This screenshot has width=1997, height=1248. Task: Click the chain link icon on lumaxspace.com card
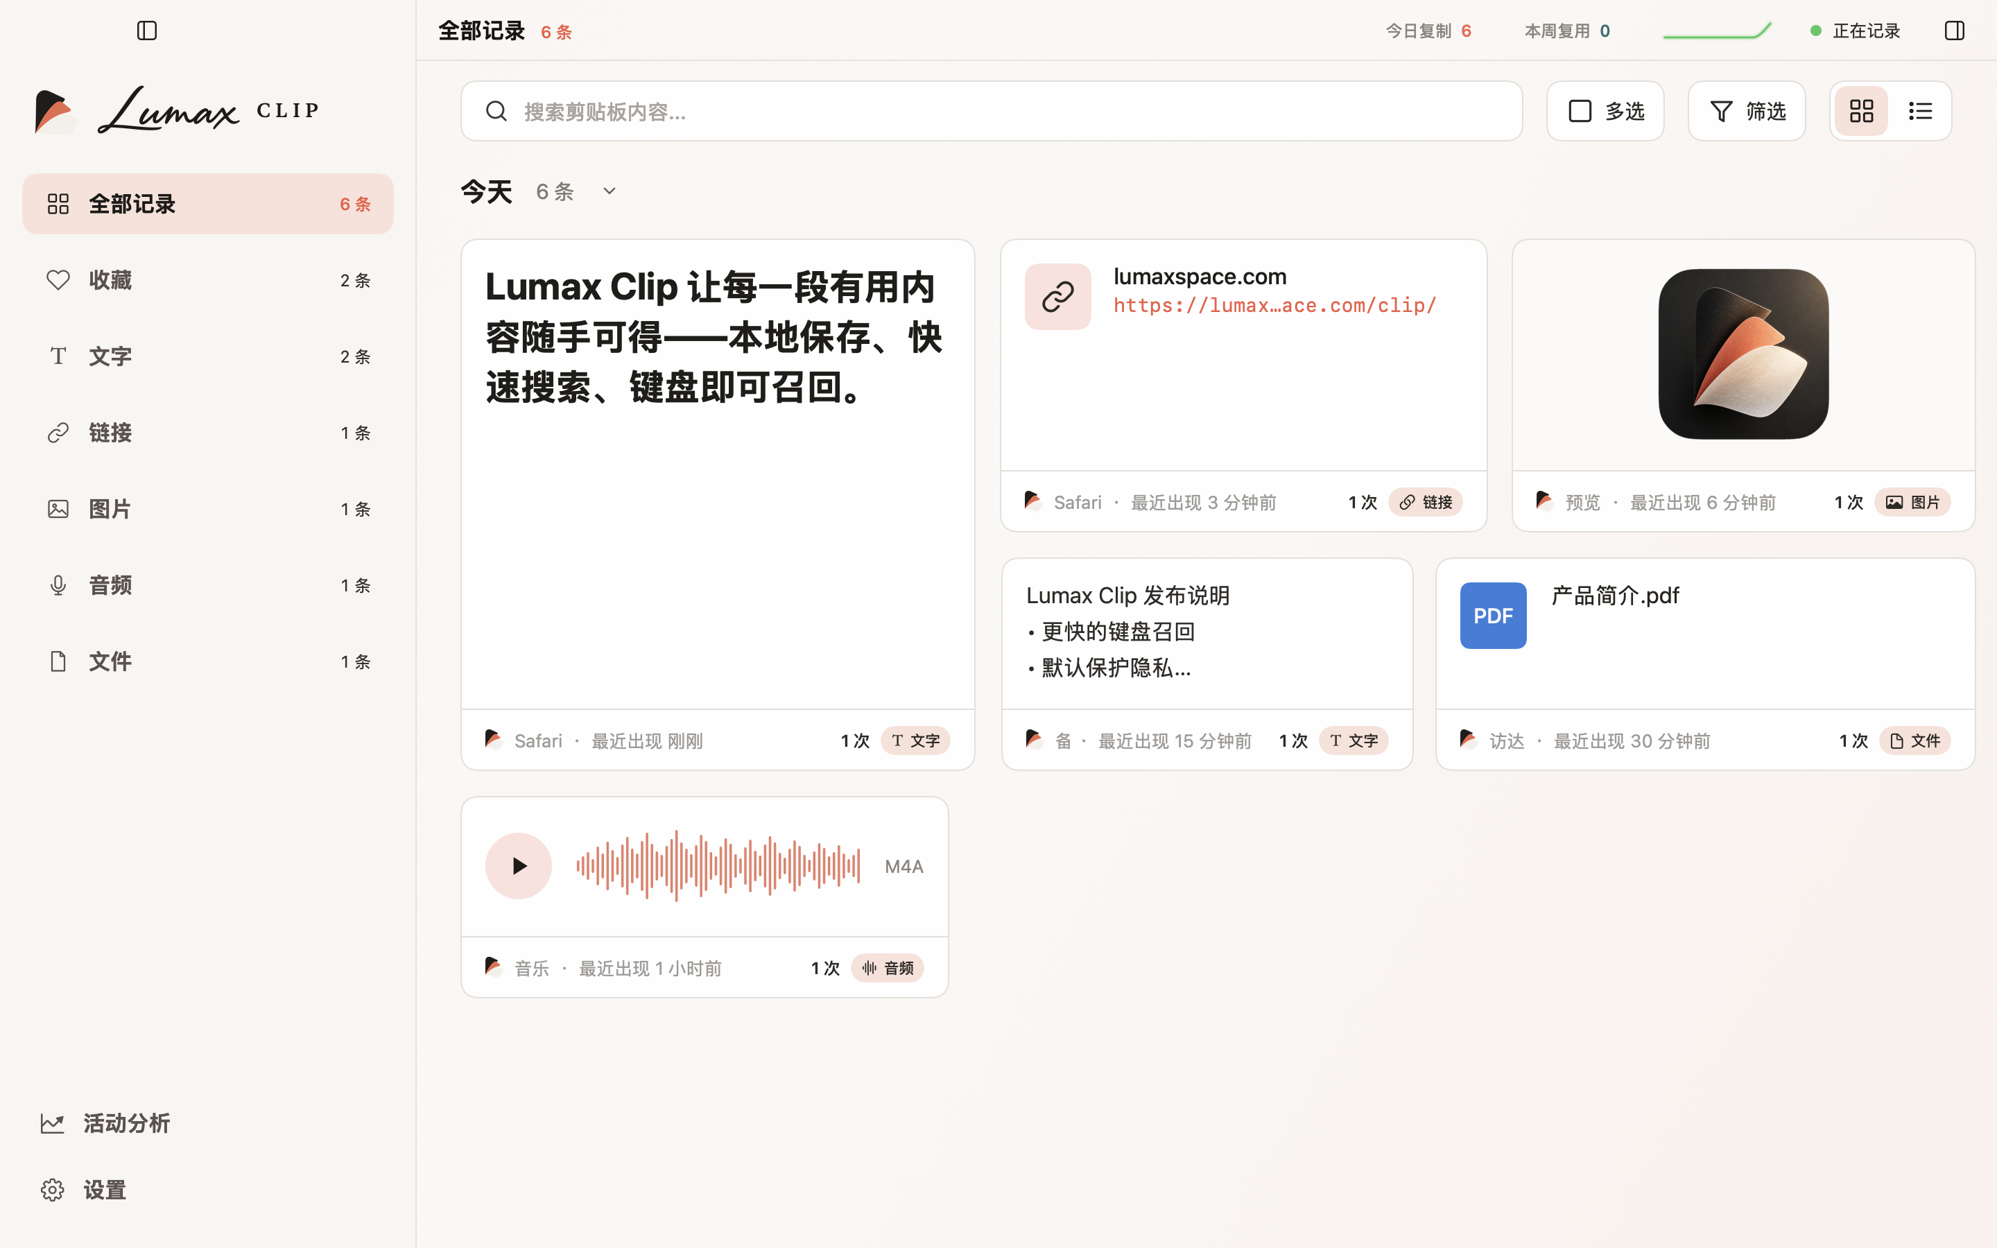[1058, 296]
